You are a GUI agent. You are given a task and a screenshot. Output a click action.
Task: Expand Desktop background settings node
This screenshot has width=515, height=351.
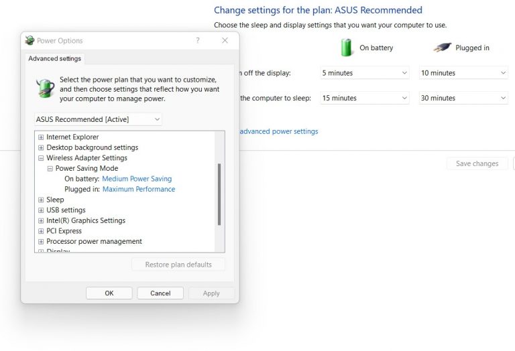pos(41,147)
